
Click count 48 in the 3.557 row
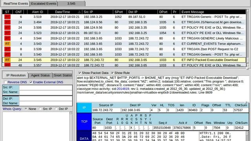tap(20, 65)
